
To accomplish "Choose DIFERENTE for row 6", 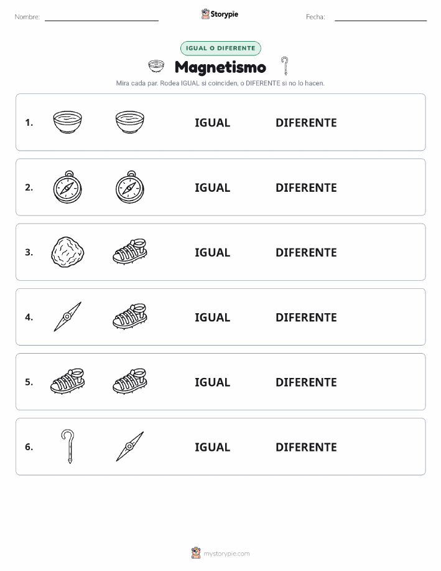I will 306,447.
